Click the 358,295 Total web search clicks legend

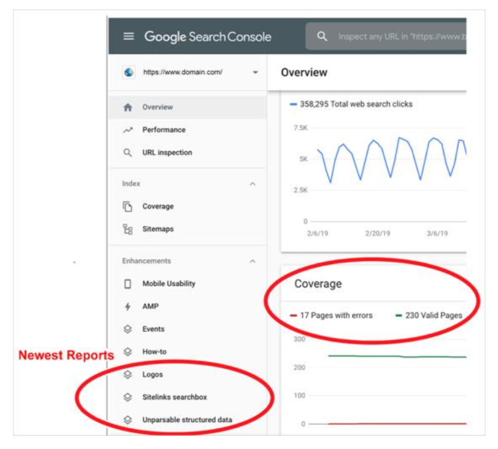351,104
